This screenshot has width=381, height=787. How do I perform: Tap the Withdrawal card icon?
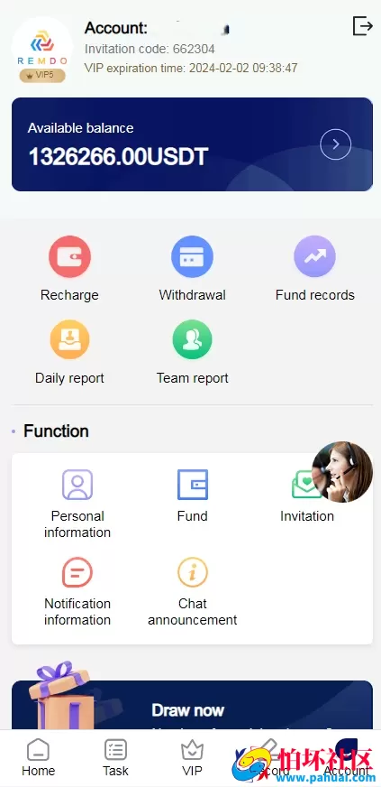tap(192, 256)
